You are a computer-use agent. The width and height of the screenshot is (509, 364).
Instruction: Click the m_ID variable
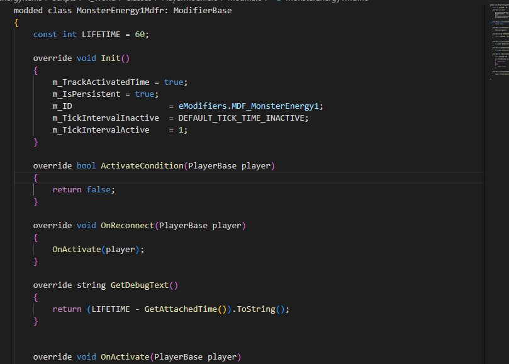[x=62, y=106]
